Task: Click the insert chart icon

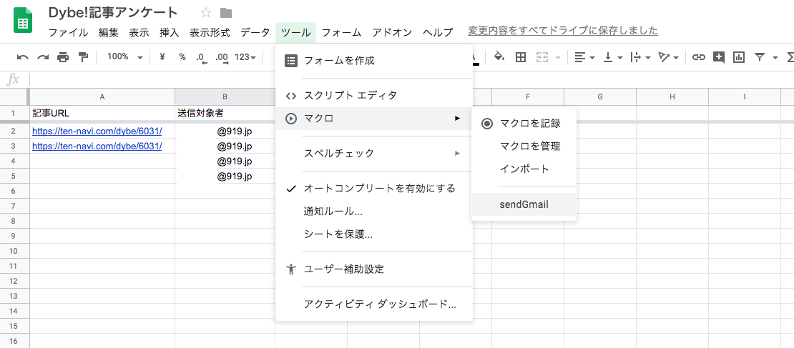Action: point(738,57)
